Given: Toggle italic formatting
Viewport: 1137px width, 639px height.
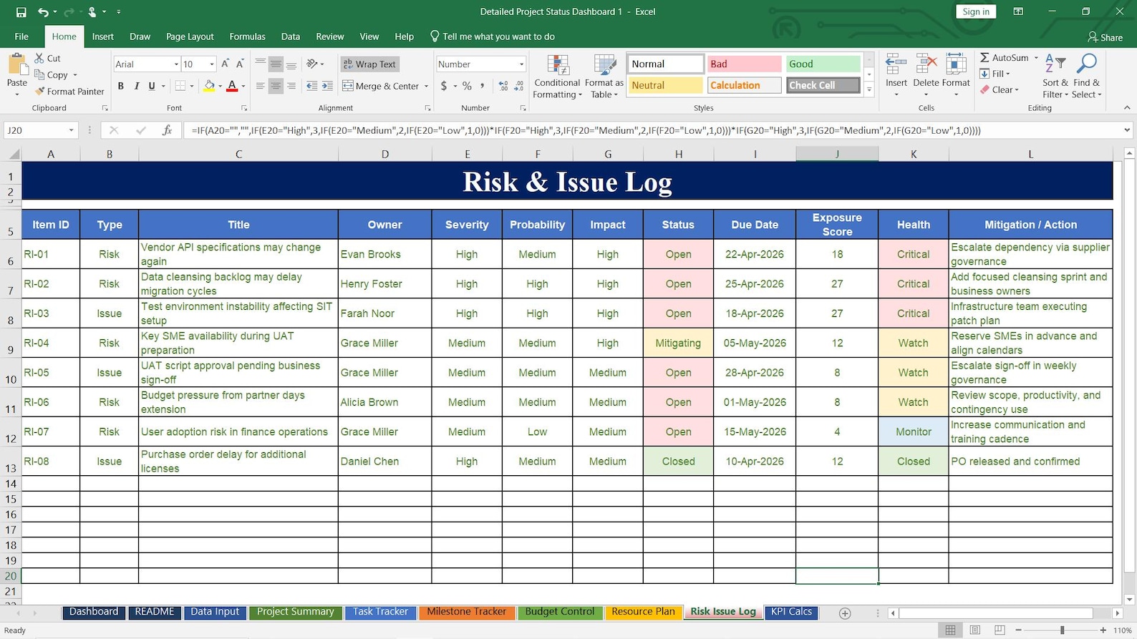Looking at the screenshot, I should point(136,86).
